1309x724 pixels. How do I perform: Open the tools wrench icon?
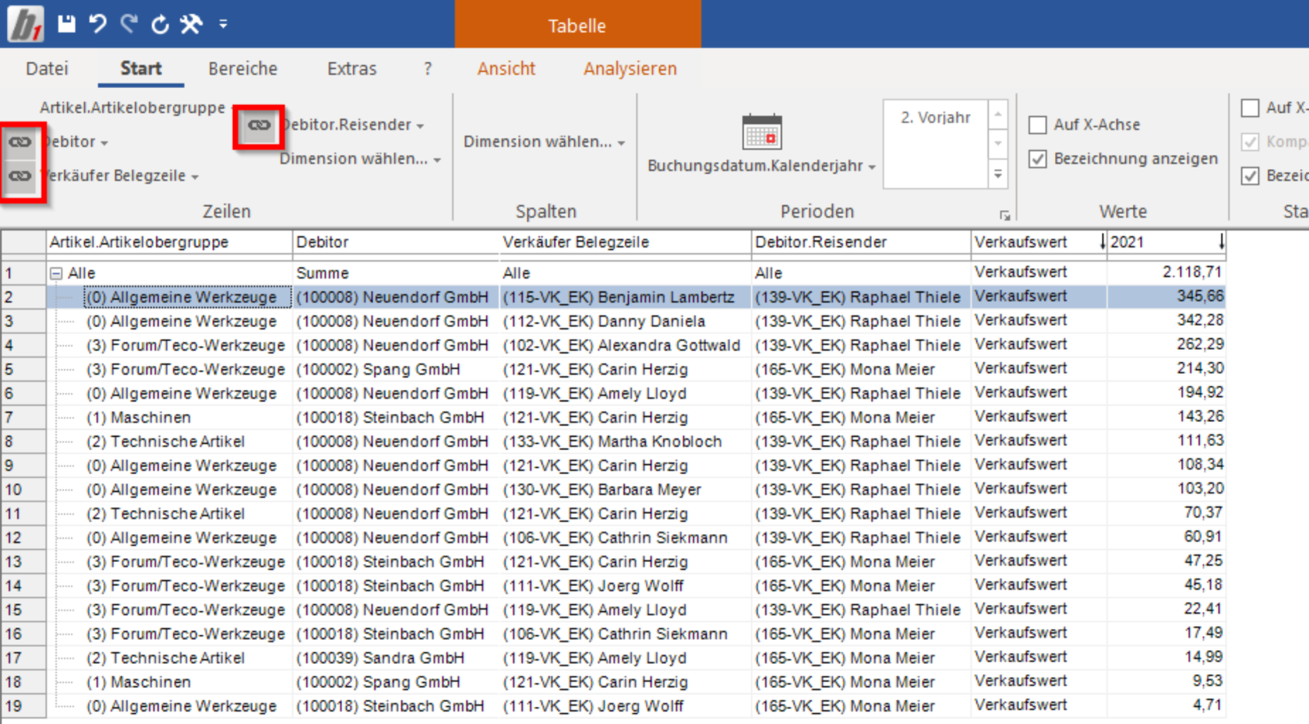point(191,24)
